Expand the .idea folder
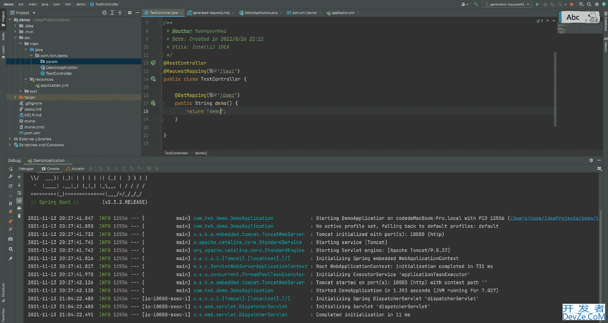Screen dimensions: 608x323 pos(15,26)
